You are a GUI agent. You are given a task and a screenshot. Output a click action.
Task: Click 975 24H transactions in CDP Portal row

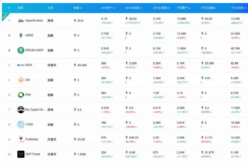coord(155,152)
